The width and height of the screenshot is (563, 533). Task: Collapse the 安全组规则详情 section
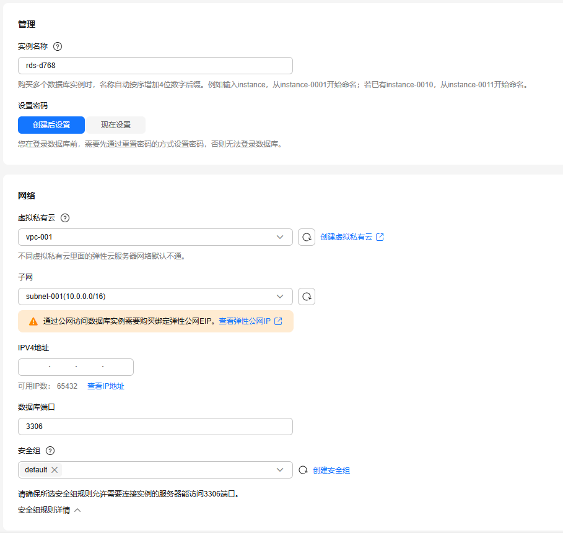(x=77, y=511)
